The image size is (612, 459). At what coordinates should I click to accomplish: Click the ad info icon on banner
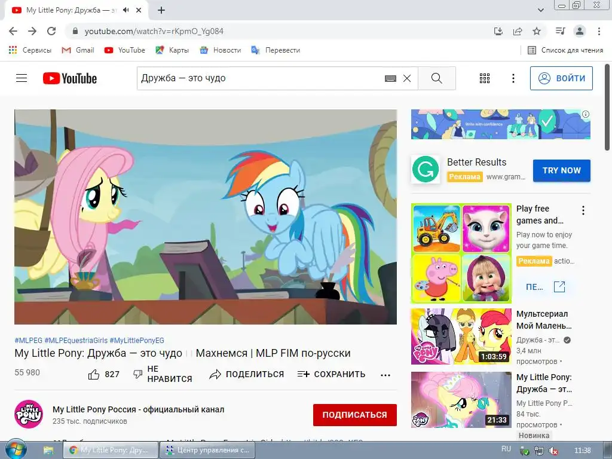[x=586, y=114]
